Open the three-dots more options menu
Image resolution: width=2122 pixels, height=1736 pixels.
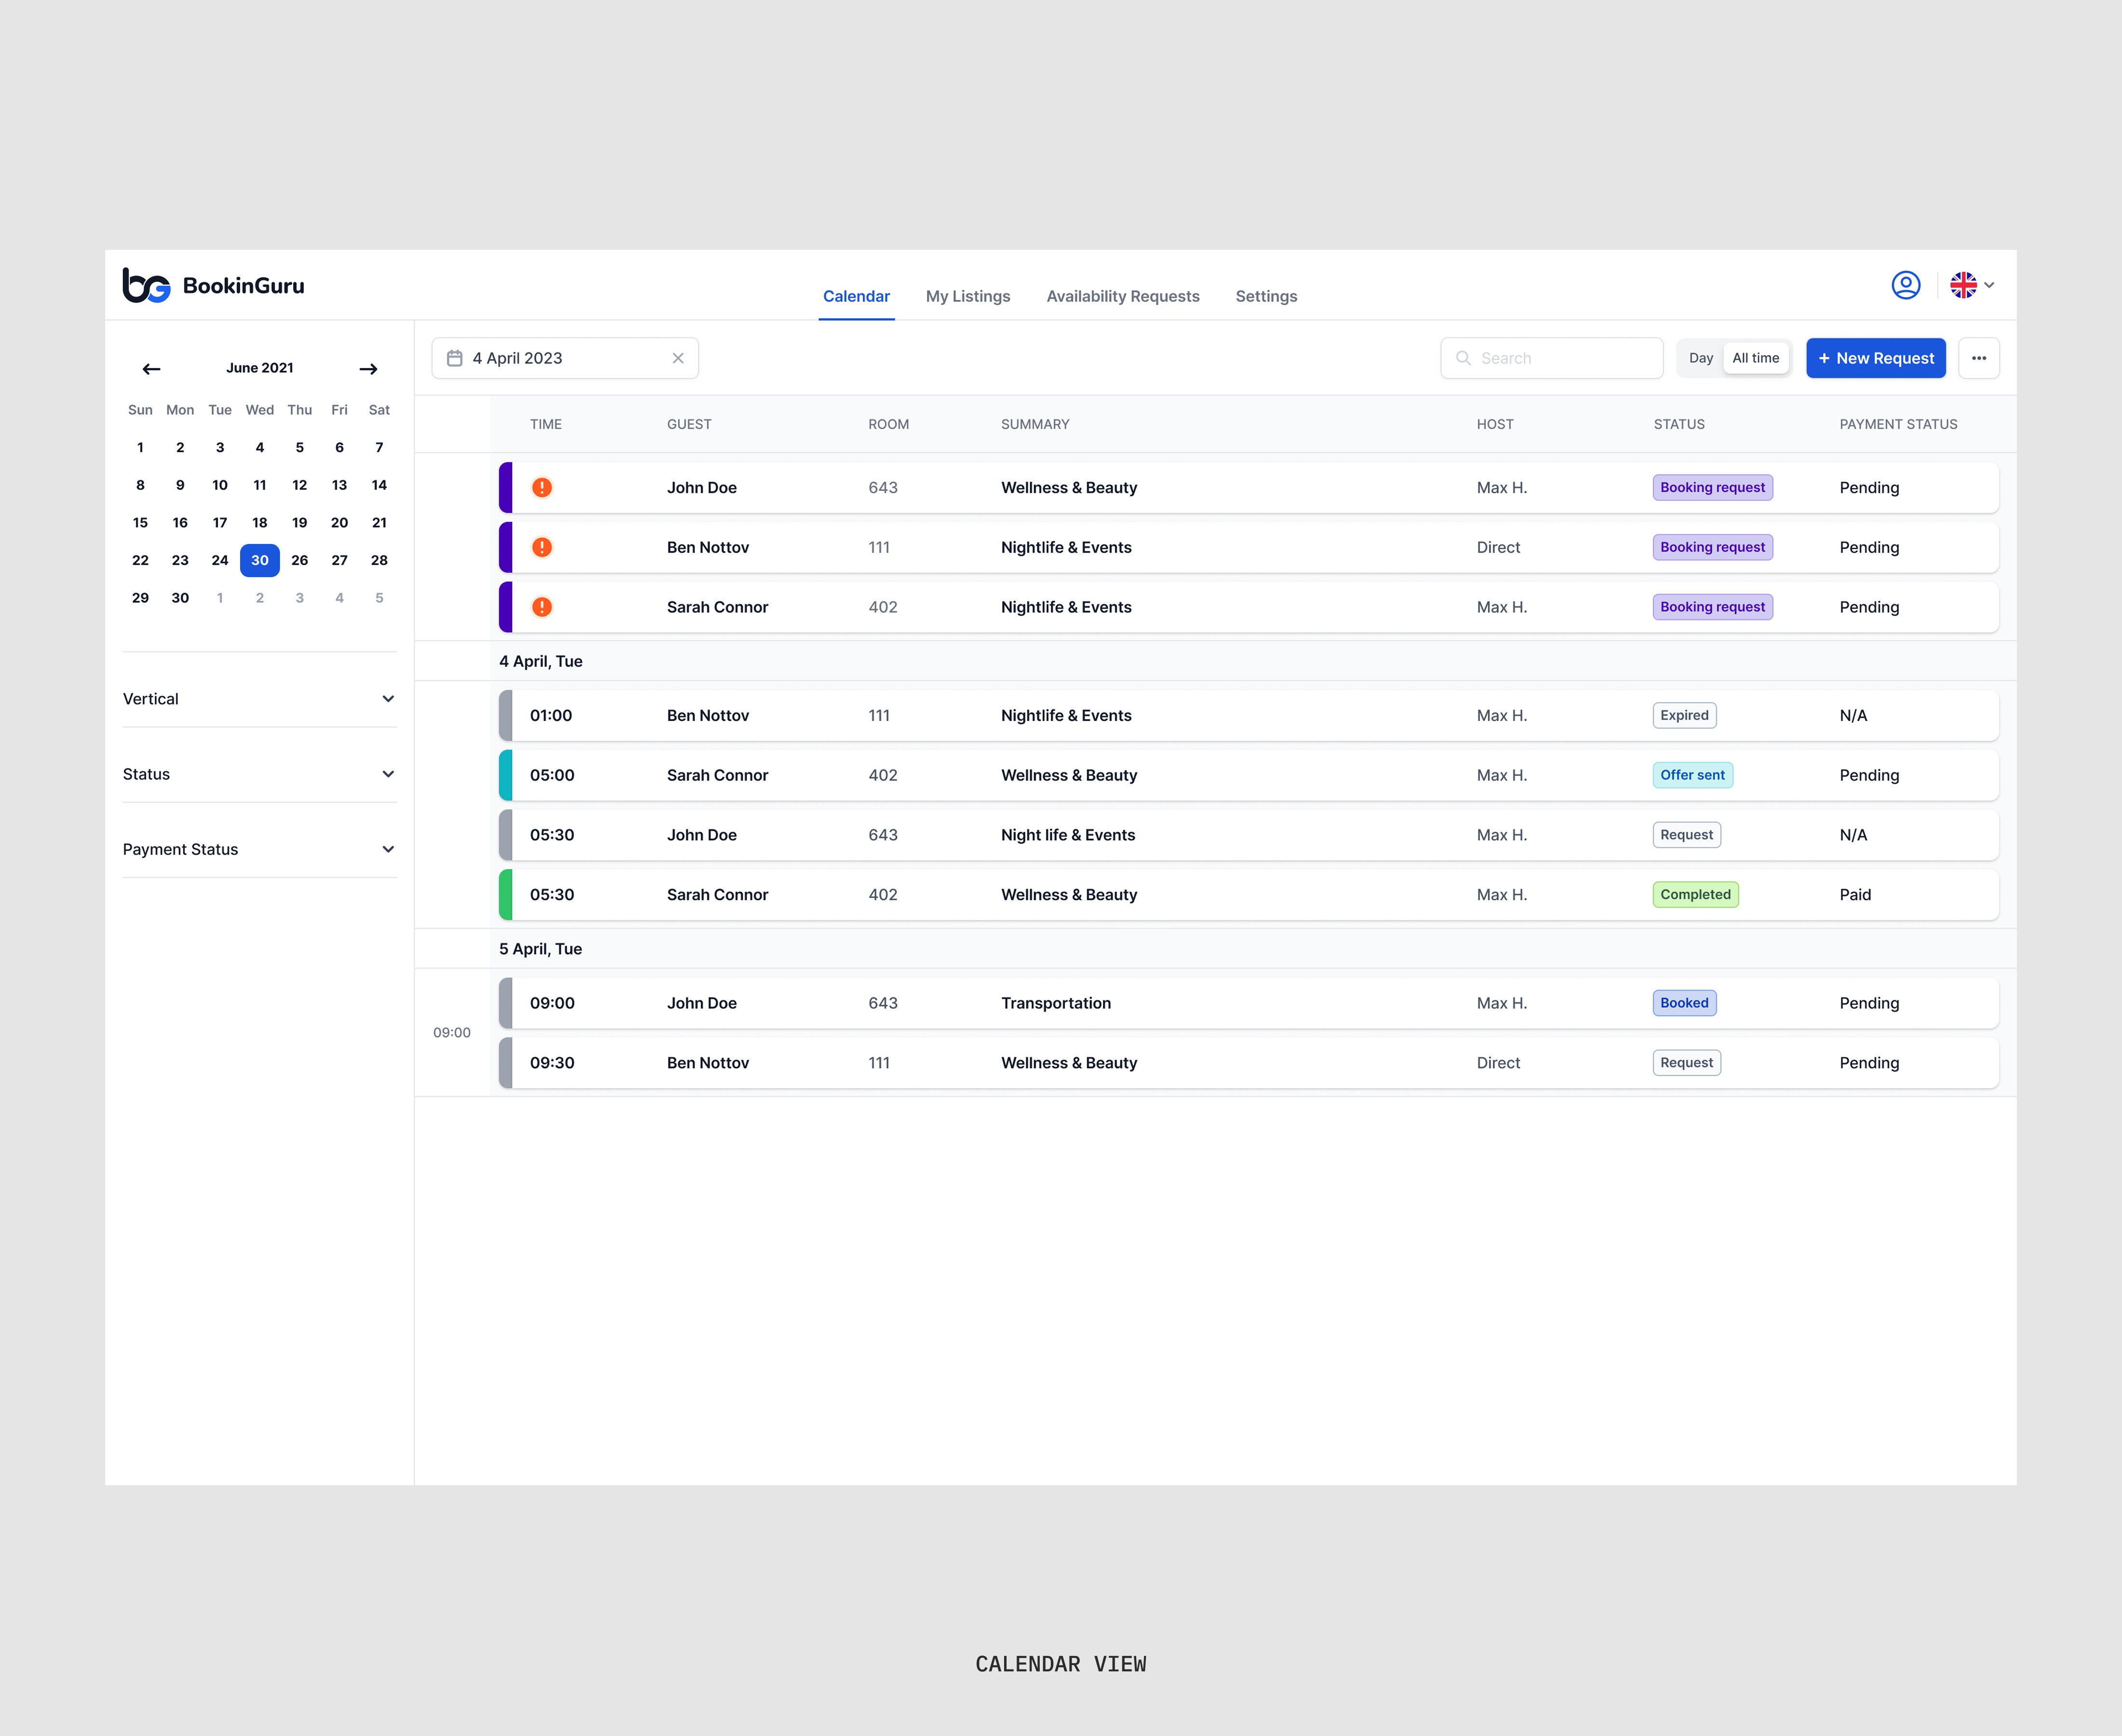click(1978, 358)
